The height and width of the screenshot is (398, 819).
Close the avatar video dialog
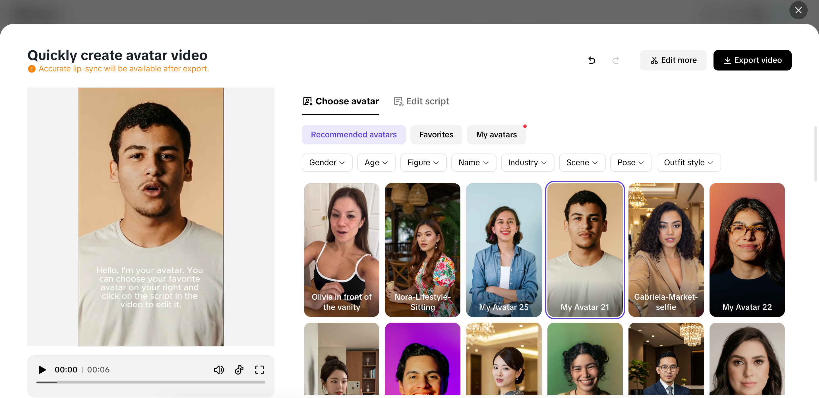pyautogui.click(x=798, y=11)
